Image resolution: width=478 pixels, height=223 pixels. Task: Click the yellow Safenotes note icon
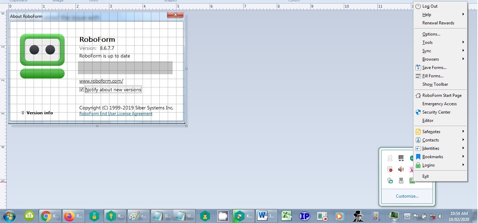click(x=418, y=131)
